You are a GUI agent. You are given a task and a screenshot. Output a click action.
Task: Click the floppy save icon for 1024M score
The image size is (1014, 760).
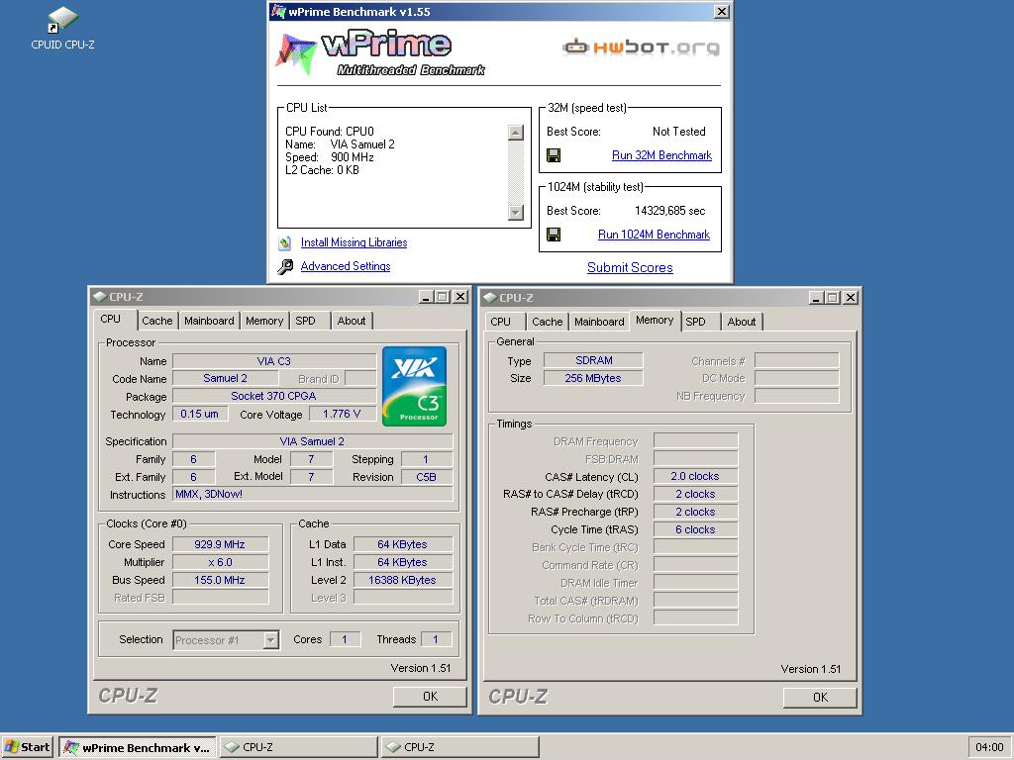click(x=554, y=234)
